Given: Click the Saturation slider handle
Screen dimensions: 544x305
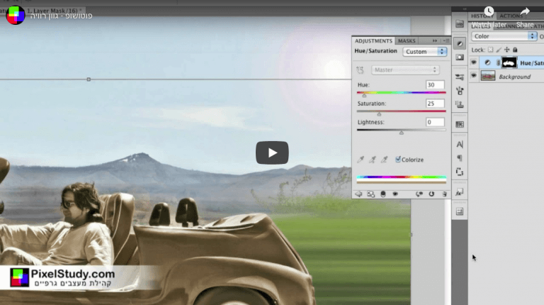Looking at the screenshot, I should (379, 114).
